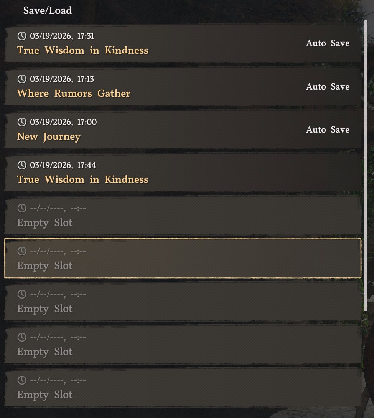Click the clock icon beside the 17:31 timestamp
This screenshot has width=374, height=418.
pos(22,36)
